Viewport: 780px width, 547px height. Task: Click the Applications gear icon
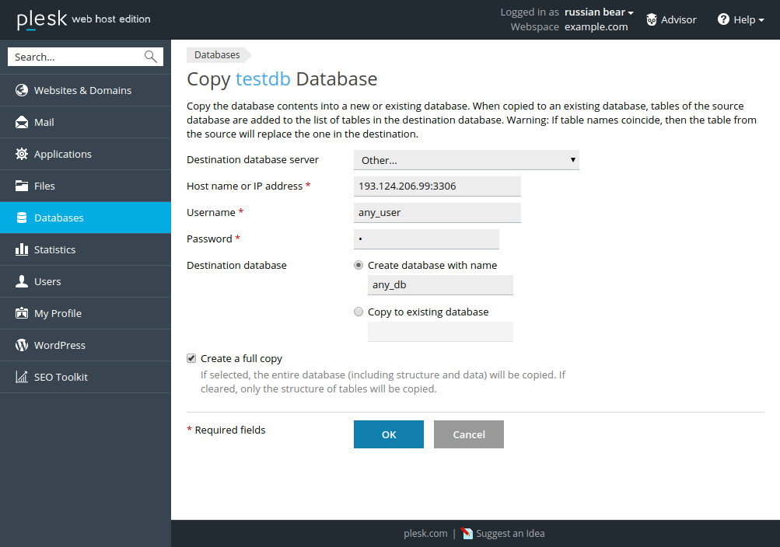click(22, 154)
